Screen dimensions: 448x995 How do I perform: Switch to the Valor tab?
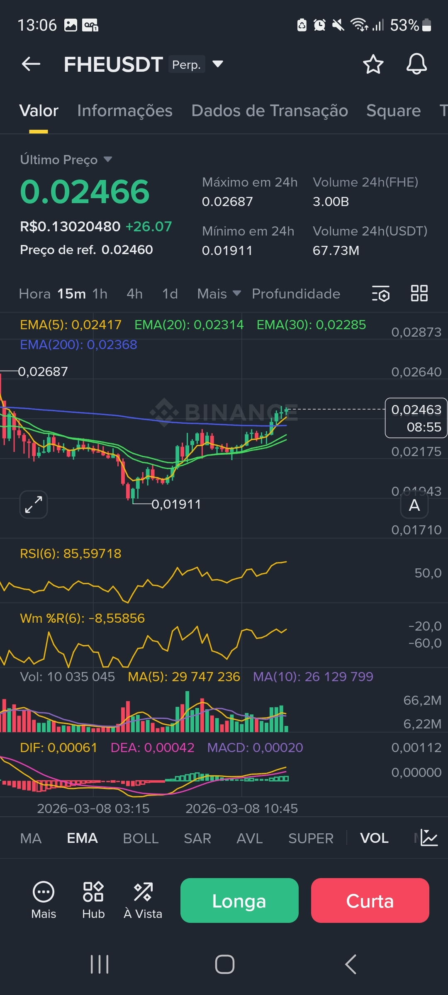pos(39,111)
